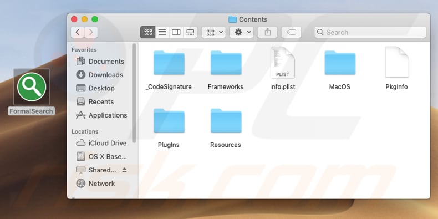Open Documents in the sidebar
Screen dimensions: 438x219
click(100, 61)
